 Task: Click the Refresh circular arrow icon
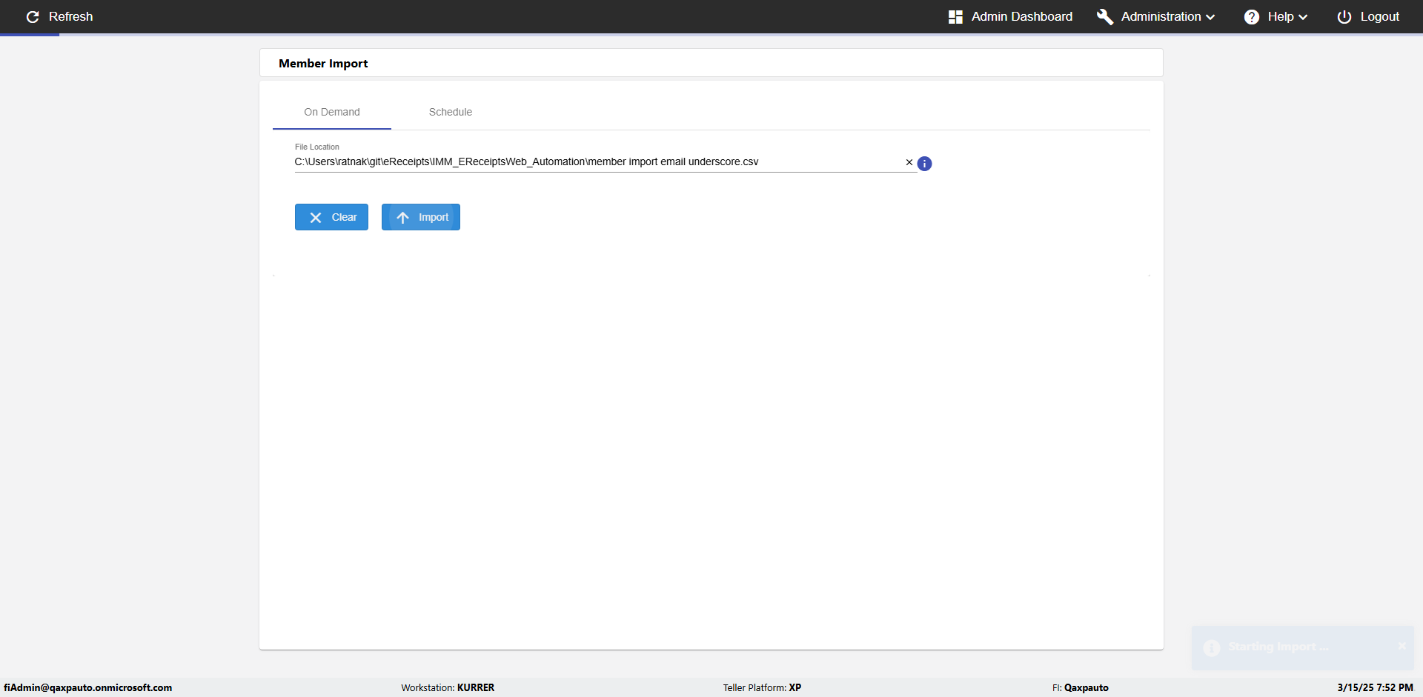pyautogui.click(x=33, y=16)
